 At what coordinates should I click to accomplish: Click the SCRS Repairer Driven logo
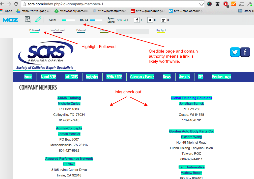46,55
